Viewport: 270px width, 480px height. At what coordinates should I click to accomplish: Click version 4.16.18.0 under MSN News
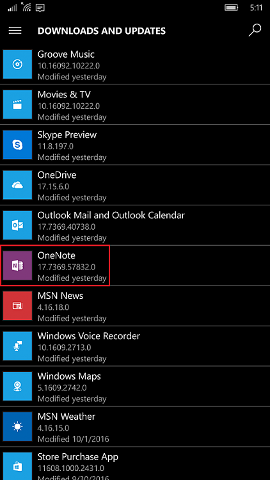coord(53,307)
